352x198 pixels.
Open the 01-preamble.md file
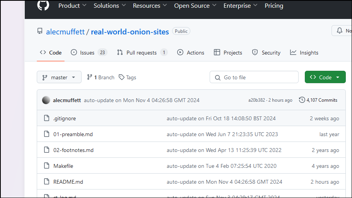73,134
